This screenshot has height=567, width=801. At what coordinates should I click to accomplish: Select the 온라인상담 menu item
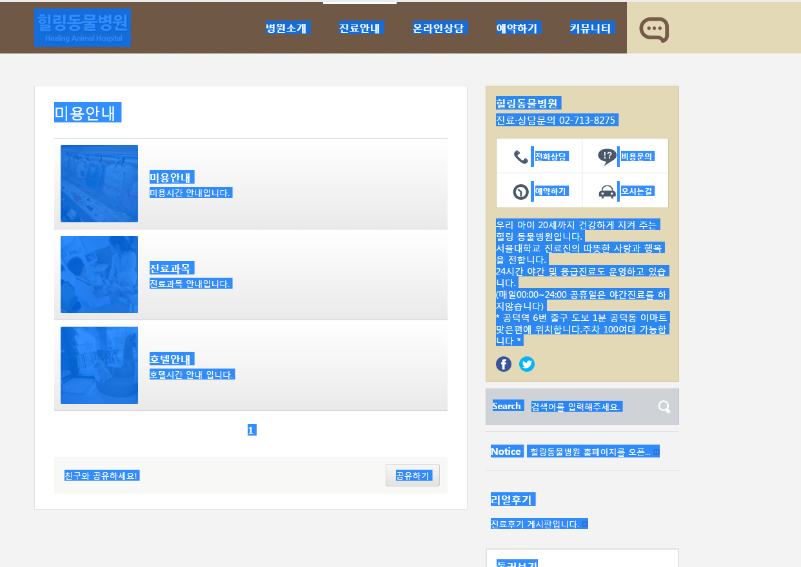tap(440, 28)
